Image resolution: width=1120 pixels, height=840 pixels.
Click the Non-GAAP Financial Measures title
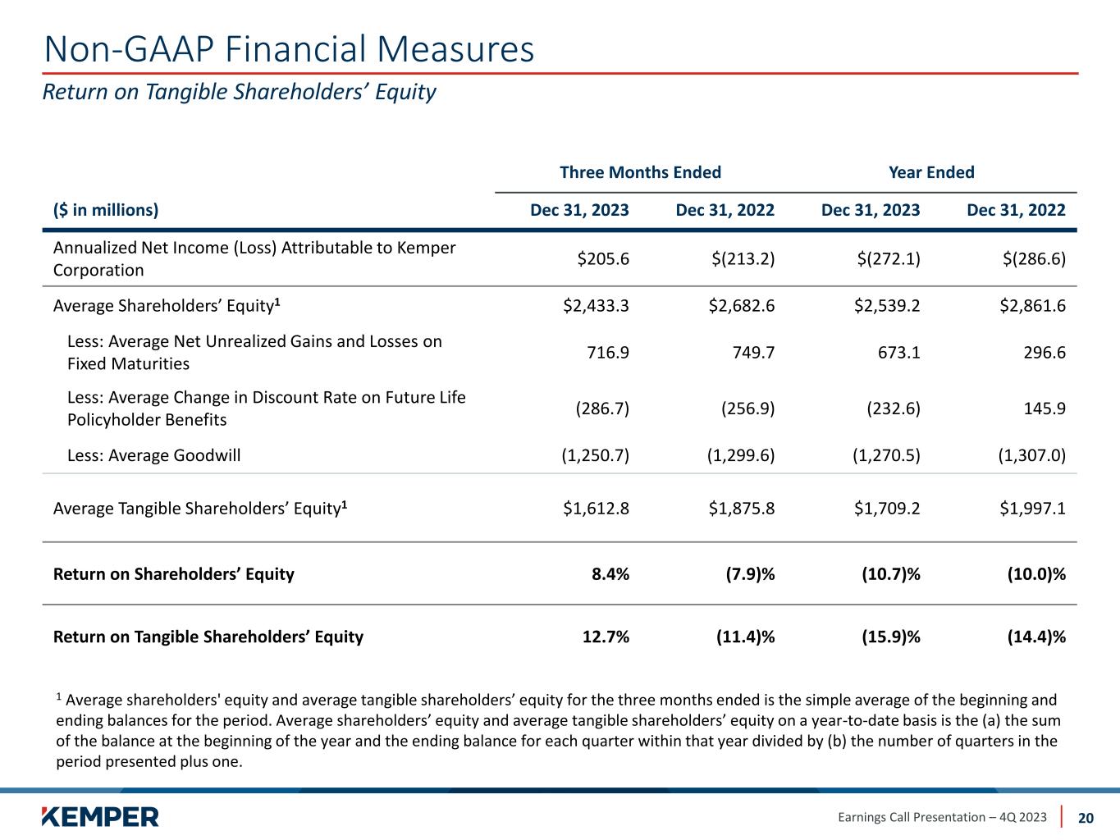(289, 49)
